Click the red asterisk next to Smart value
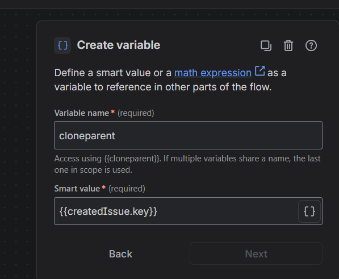The height and width of the screenshot is (279, 339). [x=104, y=188]
